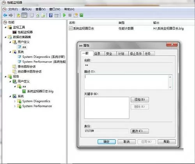
Task: Click the Forward arrow toolbar icon
Action: (x=11, y=16)
